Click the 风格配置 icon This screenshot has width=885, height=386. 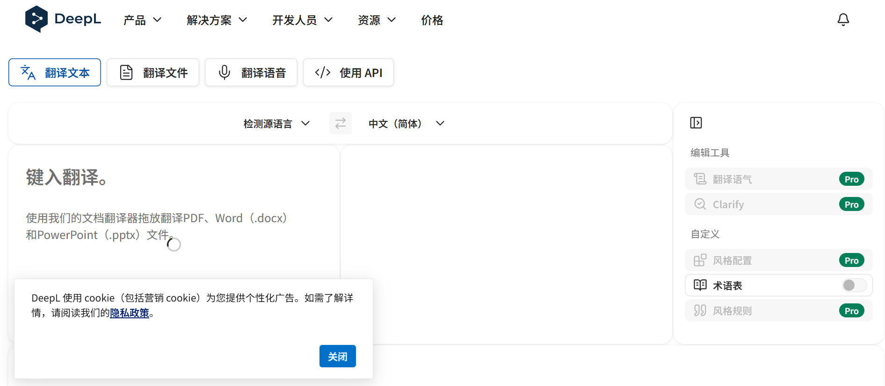(x=700, y=260)
